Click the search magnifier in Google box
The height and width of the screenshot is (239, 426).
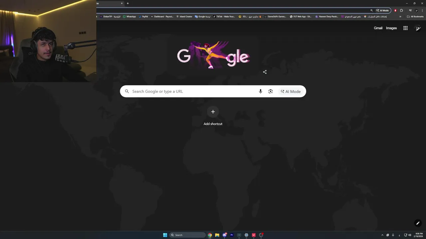click(x=127, y=91)
